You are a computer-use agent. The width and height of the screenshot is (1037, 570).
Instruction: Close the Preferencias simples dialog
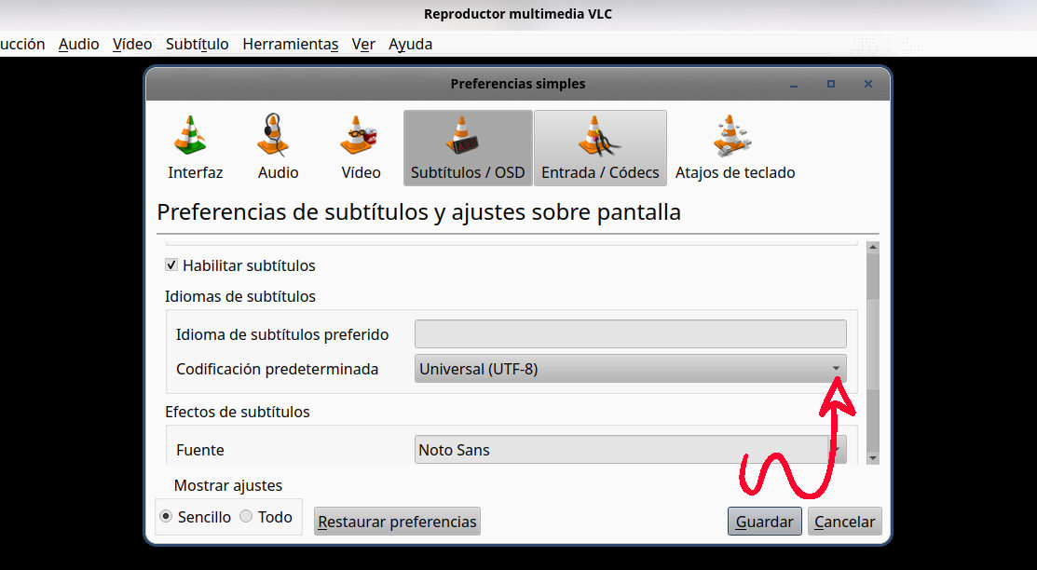(868, 84)
